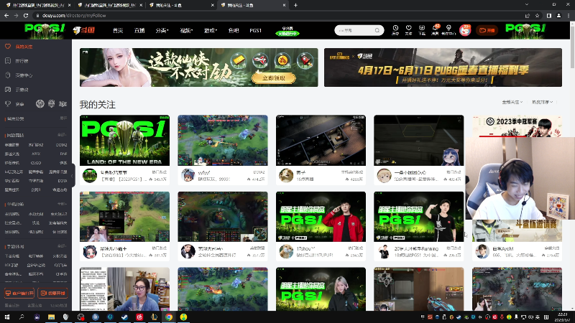Go to 直播 in top navigation
The image size is (575, 323).
139,30
